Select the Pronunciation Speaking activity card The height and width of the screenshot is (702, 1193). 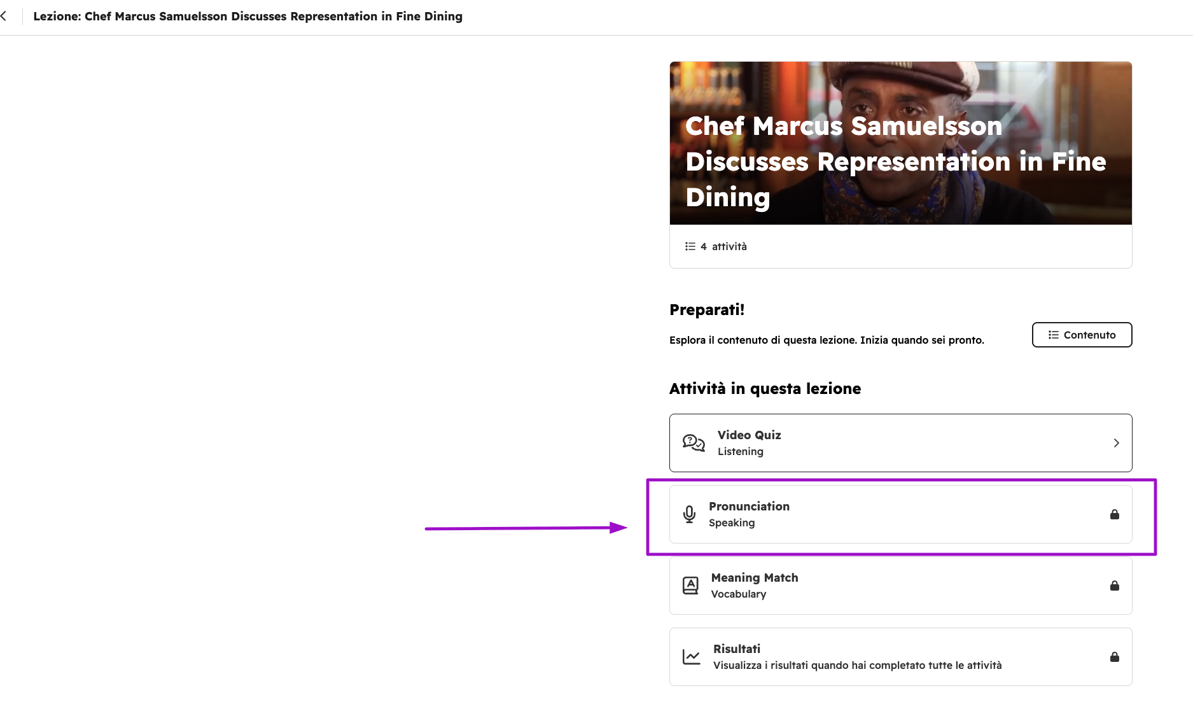click(x=900, y=514)
